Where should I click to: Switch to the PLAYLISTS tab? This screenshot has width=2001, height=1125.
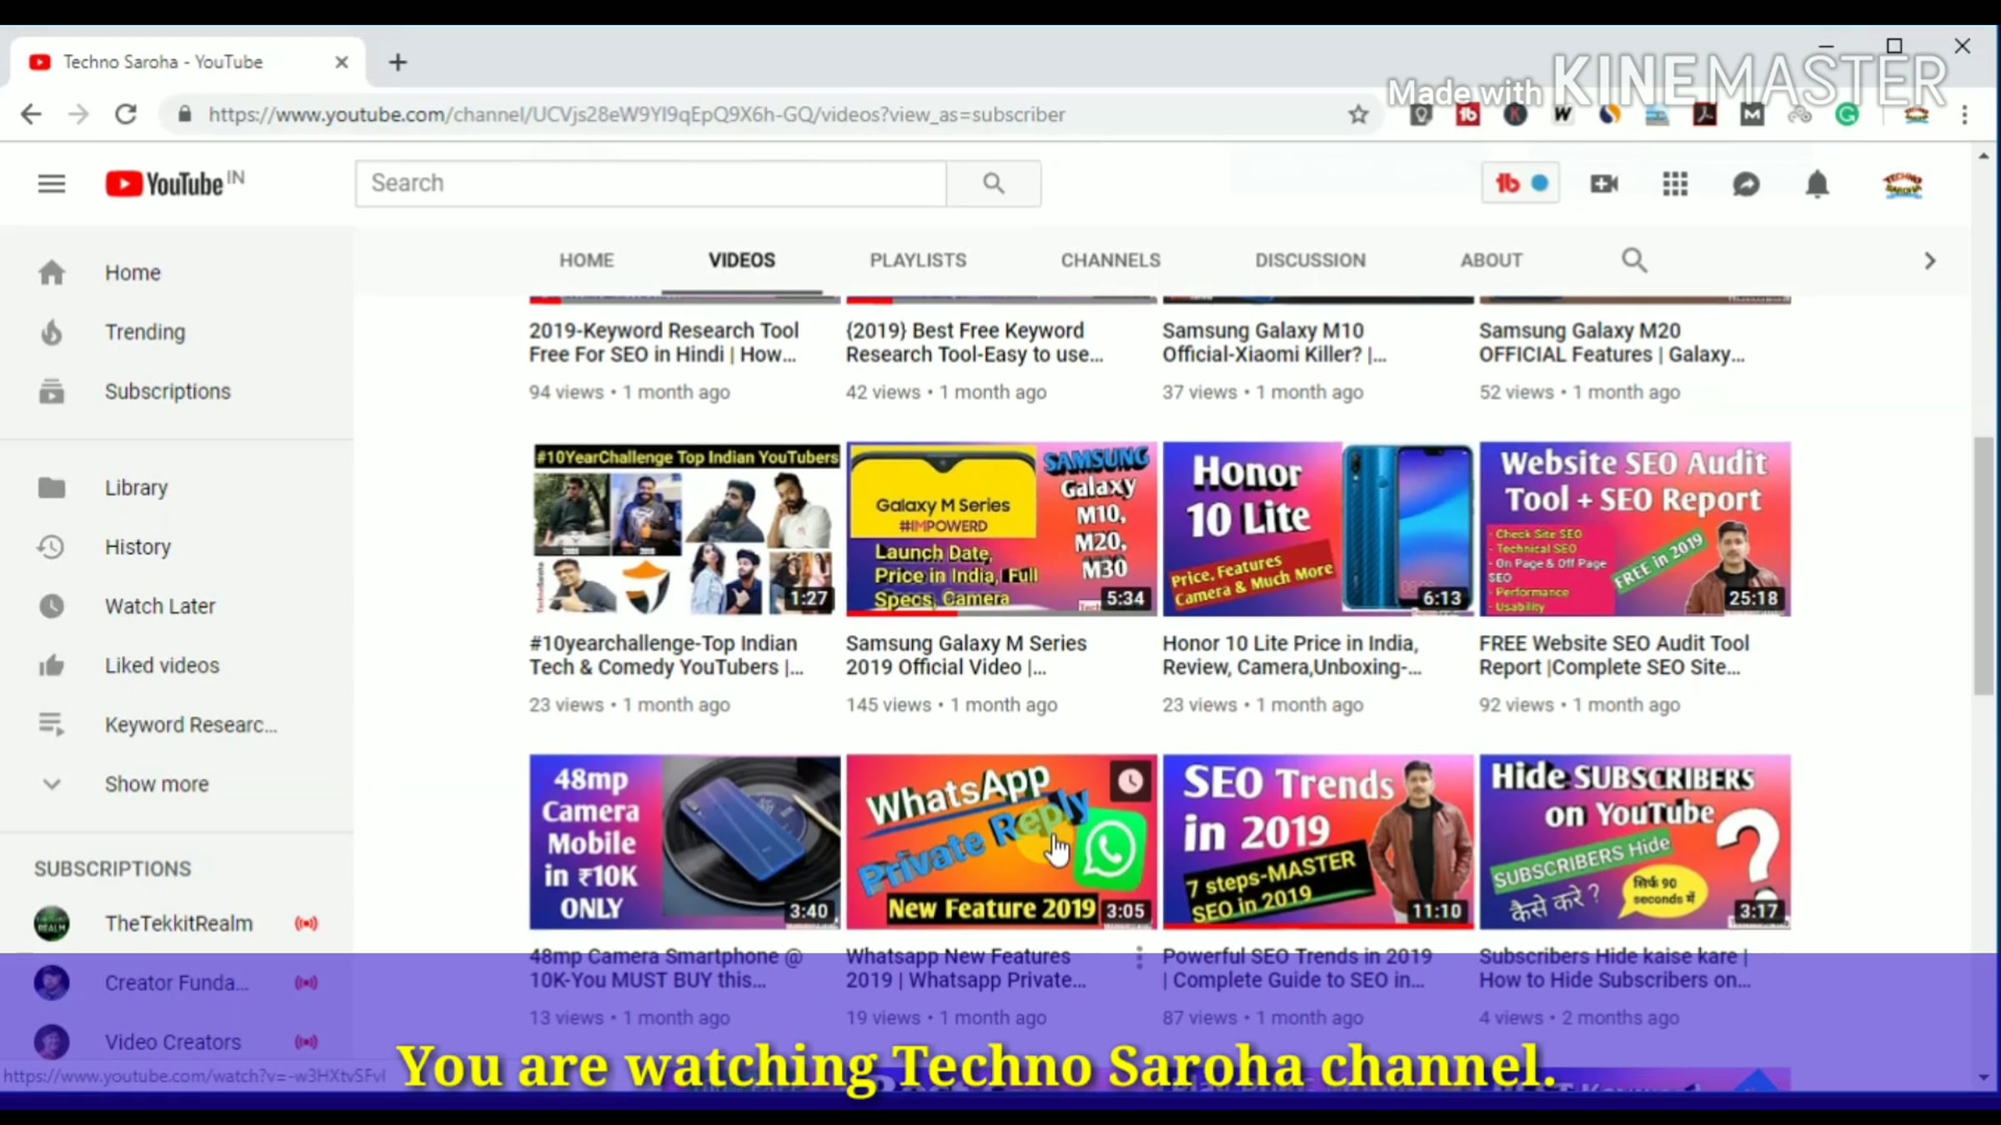918,260
